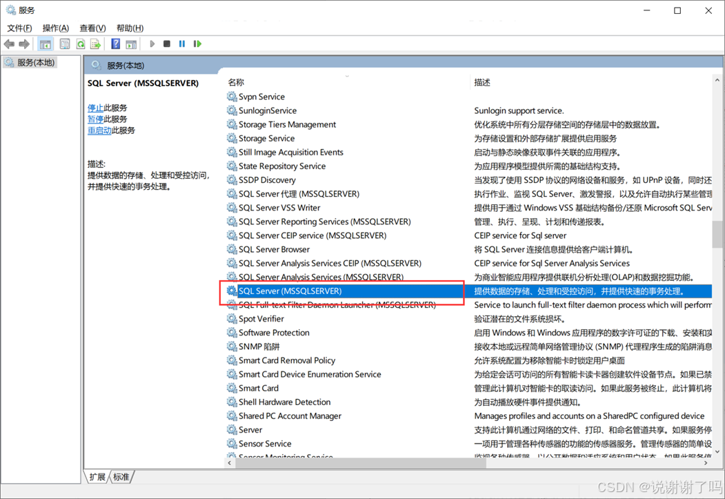Click the gear icon of Software Protection

coord(232,333)
